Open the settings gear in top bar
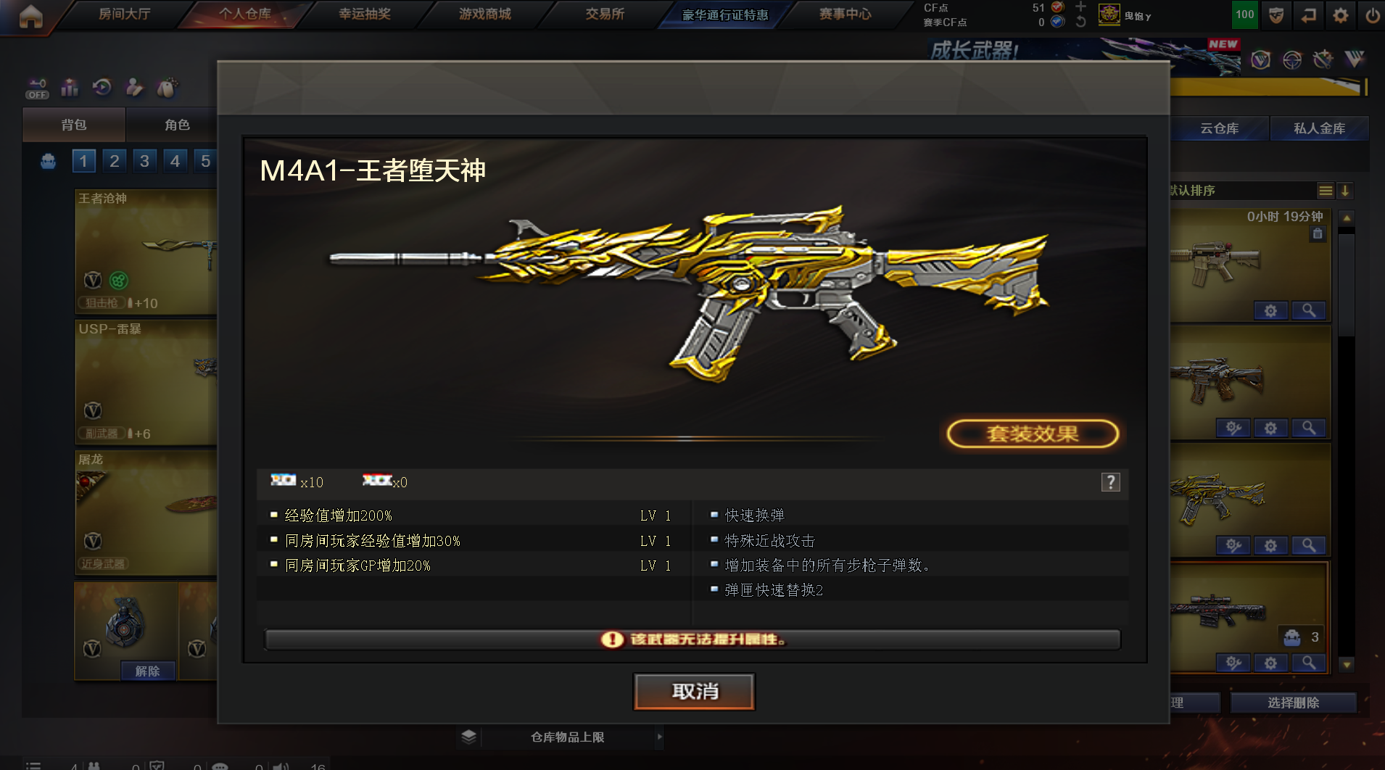Screen dimensions: 1385x770 click(x=1340, y=15)
